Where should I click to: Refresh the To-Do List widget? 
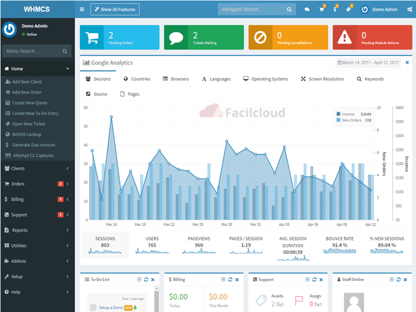point(146,279)
